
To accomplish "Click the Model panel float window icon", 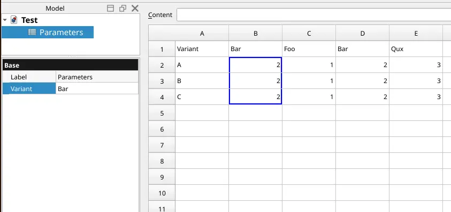I will (123, 9).
